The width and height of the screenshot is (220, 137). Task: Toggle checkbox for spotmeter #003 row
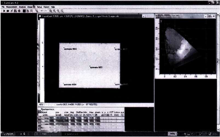(40, 124)
